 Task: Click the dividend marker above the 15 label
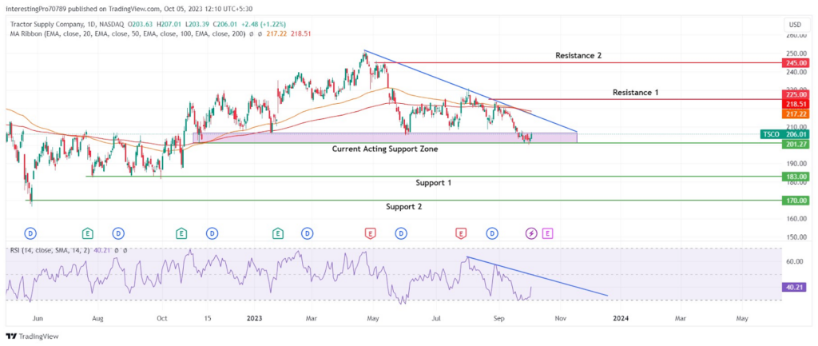212,233
